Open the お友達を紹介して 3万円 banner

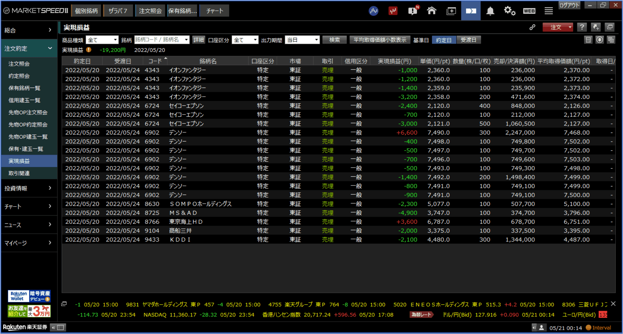(x=29, y=311)
